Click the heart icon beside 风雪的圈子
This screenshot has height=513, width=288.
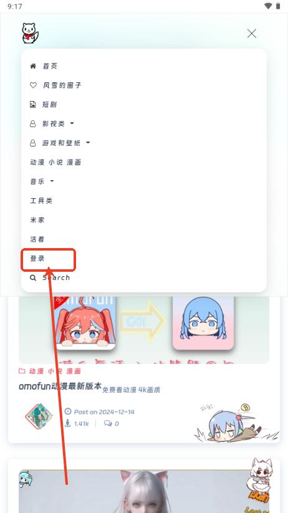click(x=33, y=85)
